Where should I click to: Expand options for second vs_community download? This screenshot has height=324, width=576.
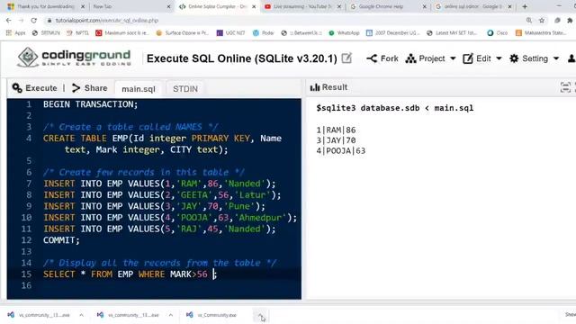(171, 315)
